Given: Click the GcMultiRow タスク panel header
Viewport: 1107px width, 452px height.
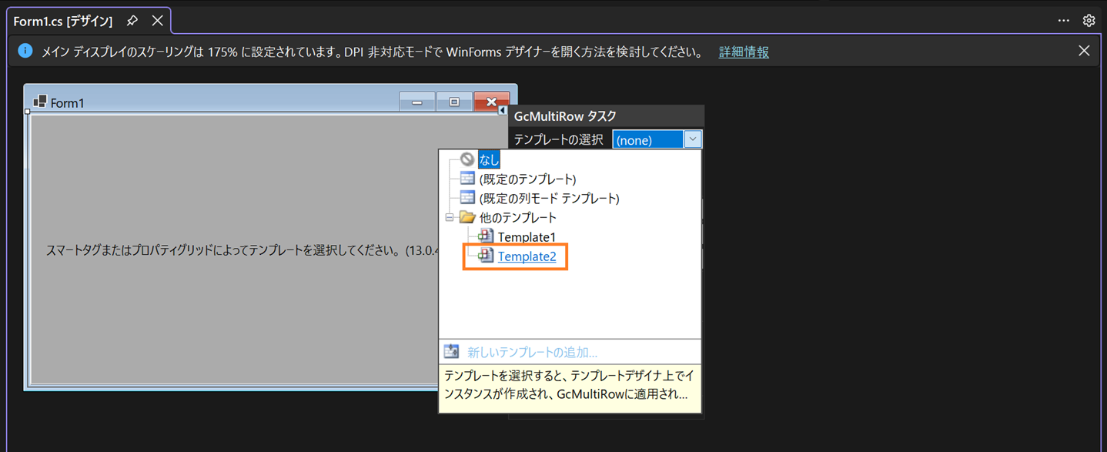Looking at the screenshot, I should (606, 116).
